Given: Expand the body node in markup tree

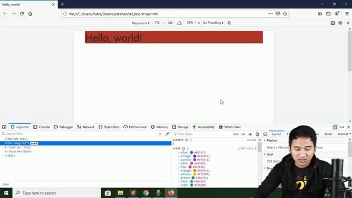Looking at the screenshot, I should [5, 152].
